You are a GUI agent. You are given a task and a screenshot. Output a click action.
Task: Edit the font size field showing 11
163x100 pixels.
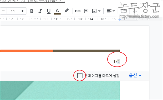point(13,11)
